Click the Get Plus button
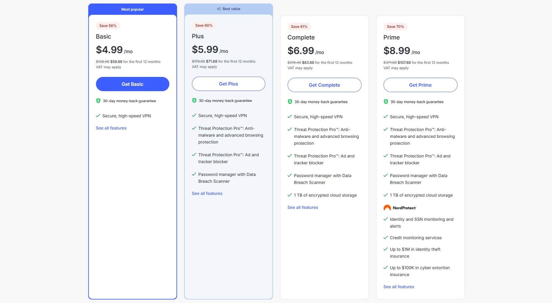 click(x=228, y=84)
